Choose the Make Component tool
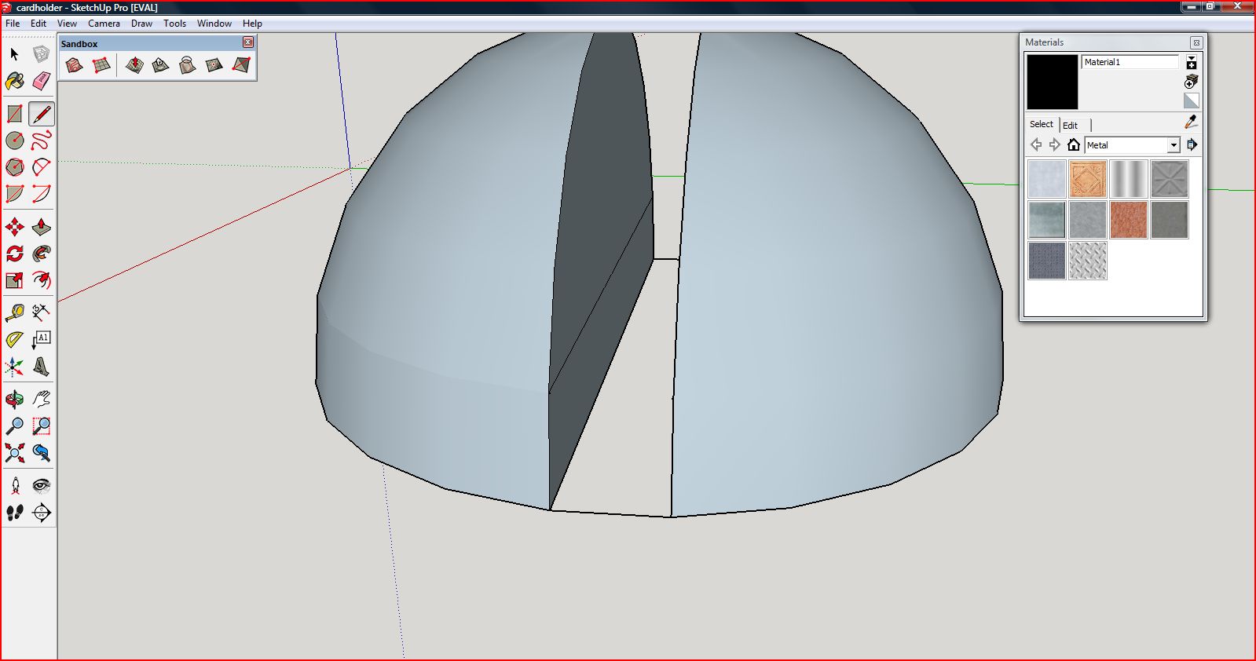The height and width of the screenshot is (661, 1256). point(41,54)
